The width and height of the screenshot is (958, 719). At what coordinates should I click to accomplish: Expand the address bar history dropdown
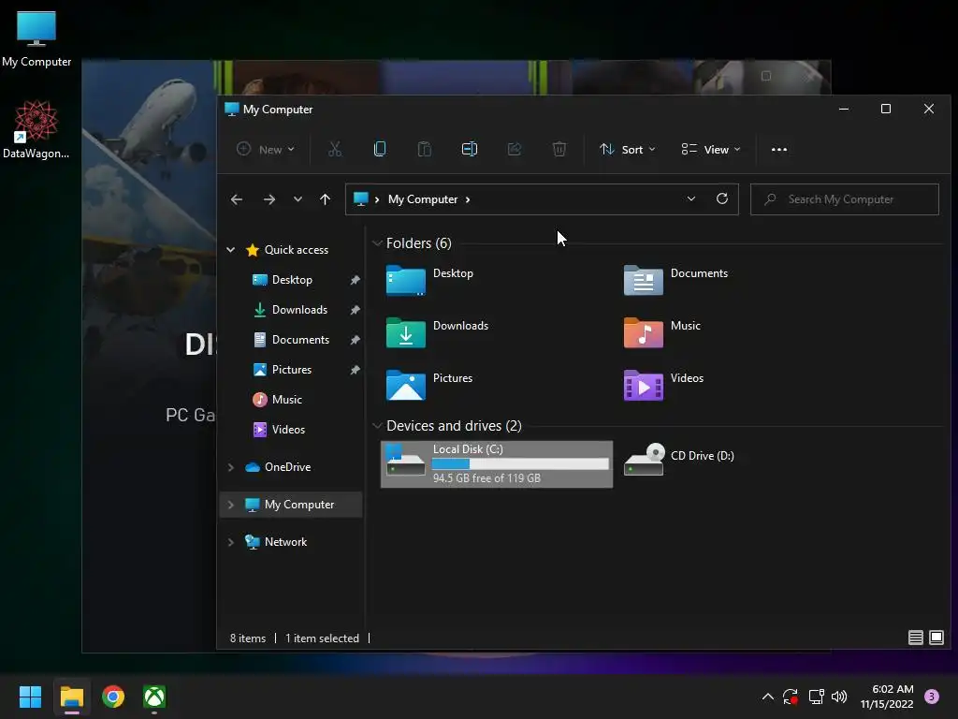point(691,198)
